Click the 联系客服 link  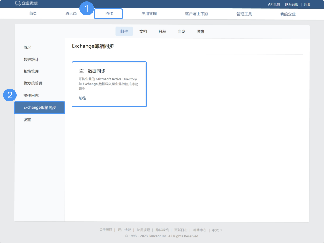291,4
